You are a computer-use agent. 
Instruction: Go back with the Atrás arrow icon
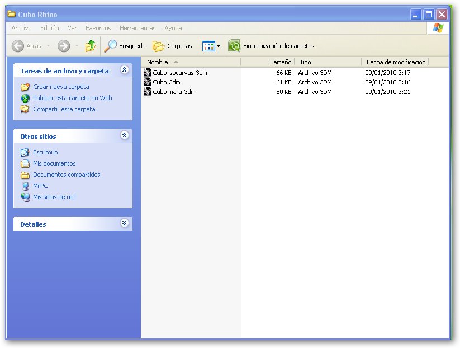tap(17, 46)
